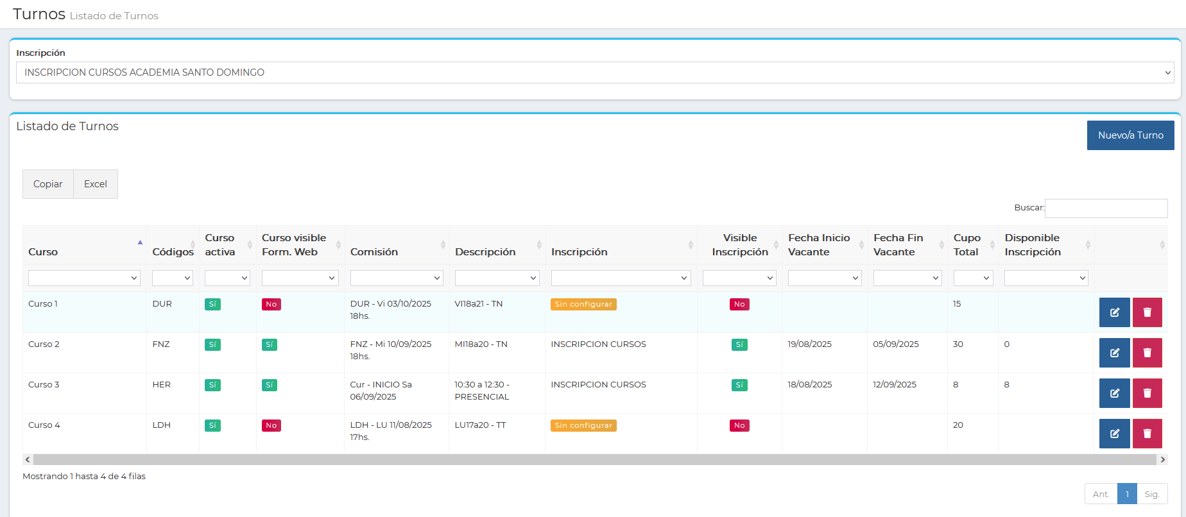This screenshot has height=517, width=1186.
Task: Open the Fecha Fin Vacante filter
Action: tap(907, 278)
